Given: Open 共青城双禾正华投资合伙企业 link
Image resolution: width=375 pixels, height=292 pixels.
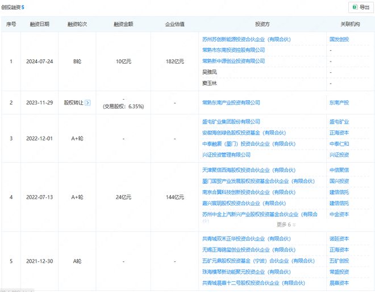Looking at the screenshot, I should click(247, 239).
